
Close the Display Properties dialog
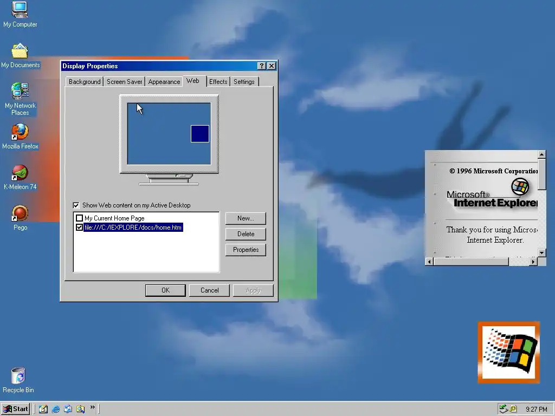click(272, 66)
